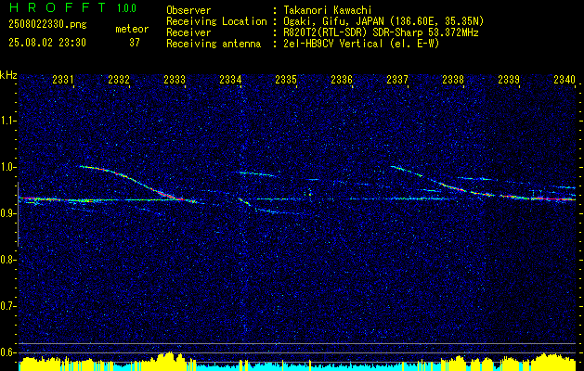The height and width of the screenshot is (371, 584).
Task: Click the receiver text R820T2(RTL-SDR) SDR-Sharp 53.372MHz
Action: coord(381,32)
